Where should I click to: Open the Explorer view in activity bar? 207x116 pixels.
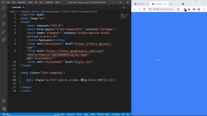pyautogui.click(x=4, y=8)
